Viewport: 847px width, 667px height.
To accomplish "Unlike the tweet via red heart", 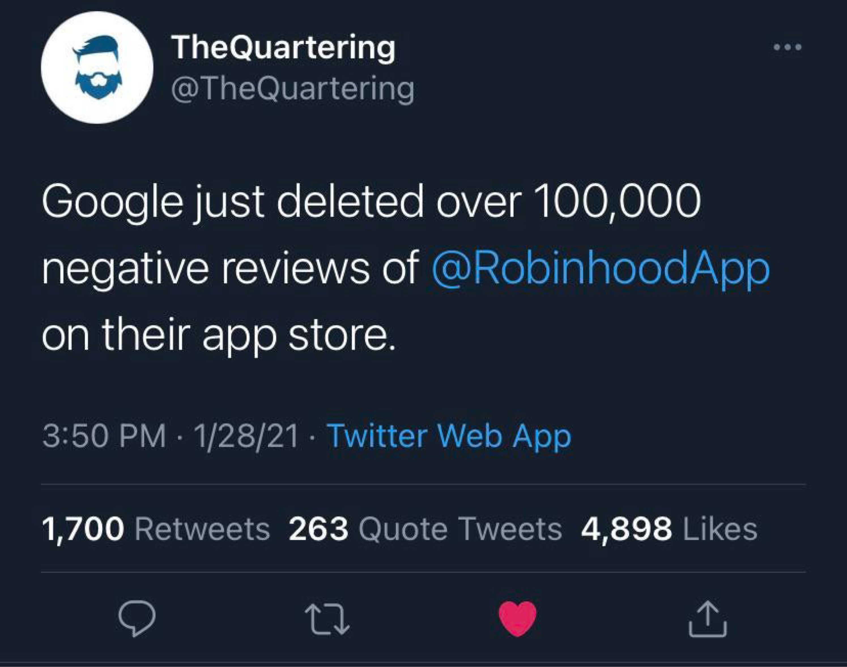I will 518,619.
